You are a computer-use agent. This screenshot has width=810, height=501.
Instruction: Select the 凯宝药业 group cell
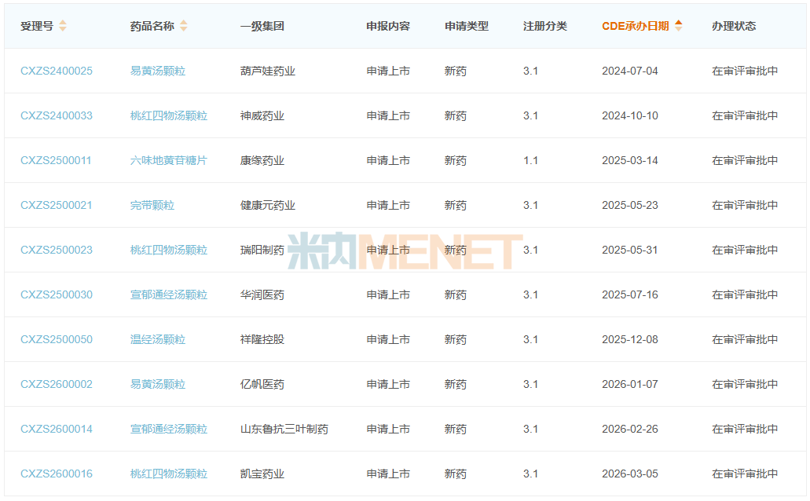click(x=262, y=474)
